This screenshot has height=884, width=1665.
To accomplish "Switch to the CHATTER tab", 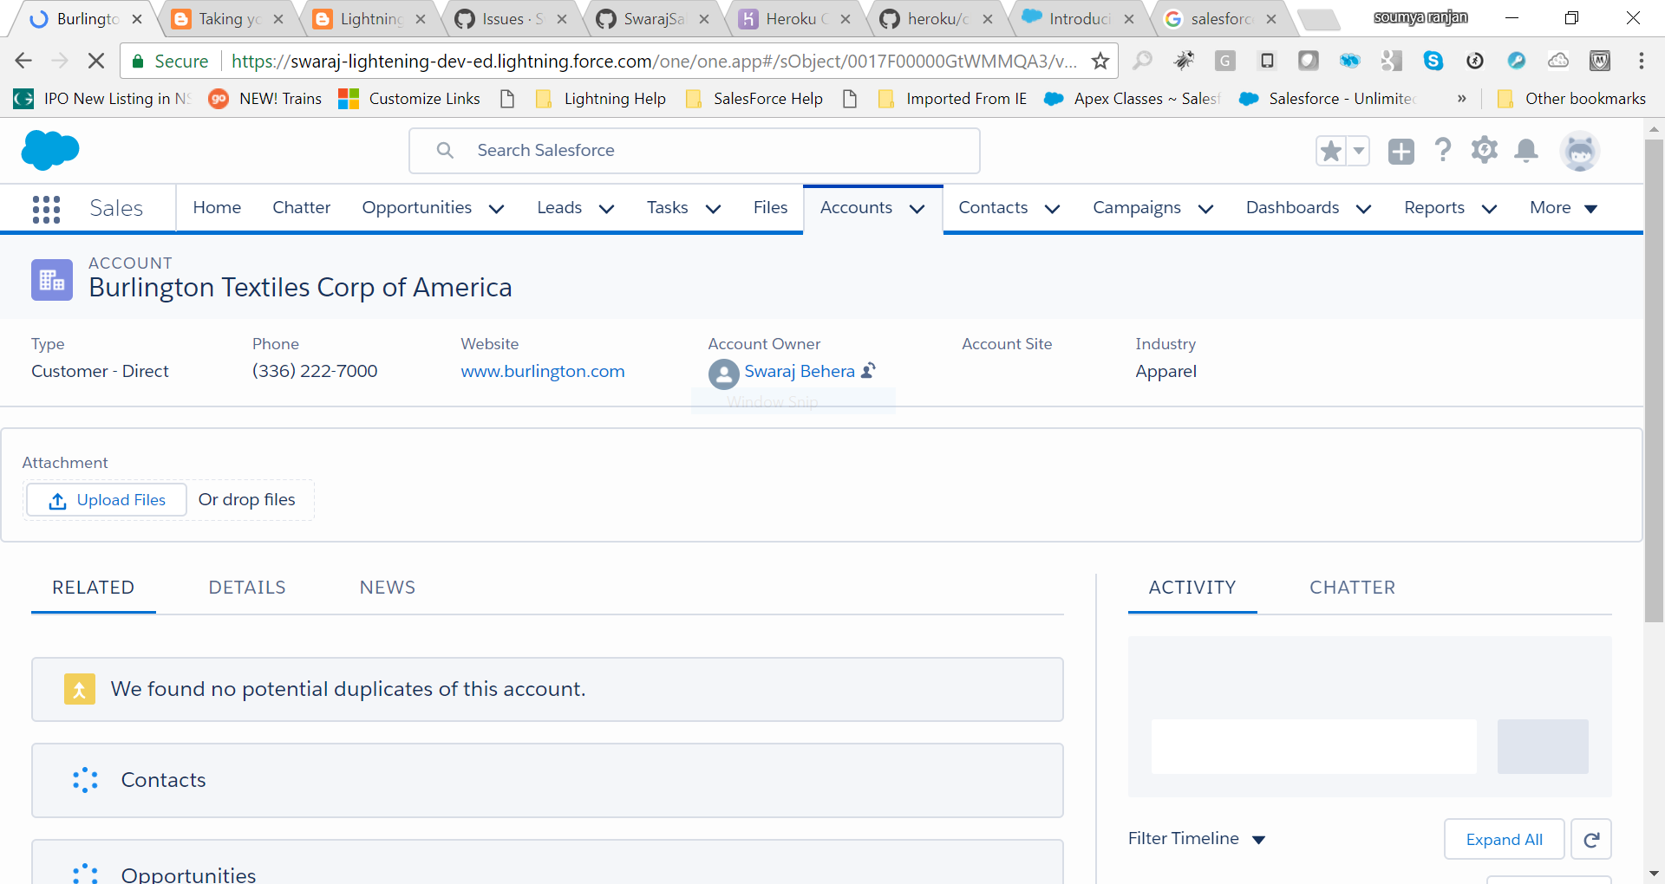I will (x=1352, y=588).
